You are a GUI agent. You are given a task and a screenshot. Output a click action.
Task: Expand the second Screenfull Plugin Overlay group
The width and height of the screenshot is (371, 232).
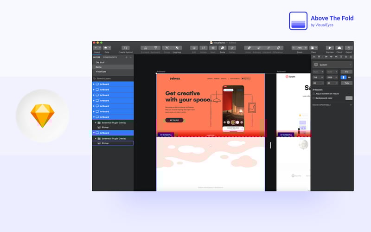pyautogui.click(x=96, y=138)
